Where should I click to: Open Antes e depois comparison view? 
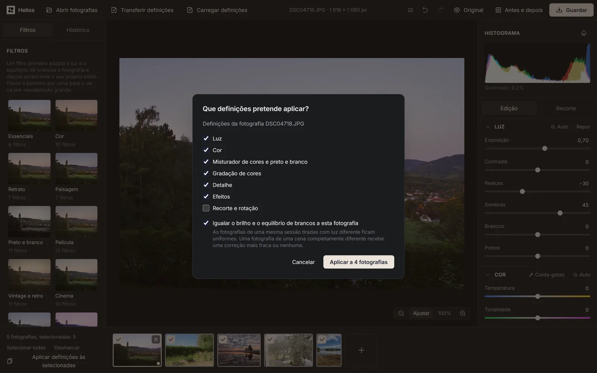(519, 10)
